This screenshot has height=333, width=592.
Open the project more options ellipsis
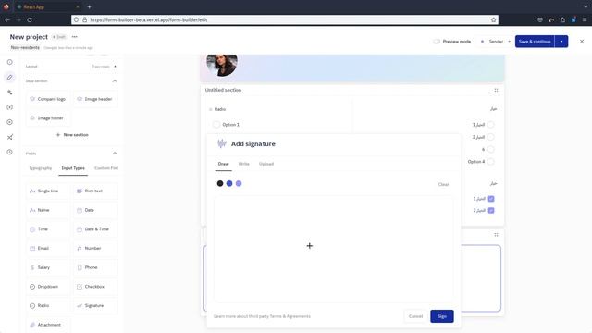click(x=74, y=37)
